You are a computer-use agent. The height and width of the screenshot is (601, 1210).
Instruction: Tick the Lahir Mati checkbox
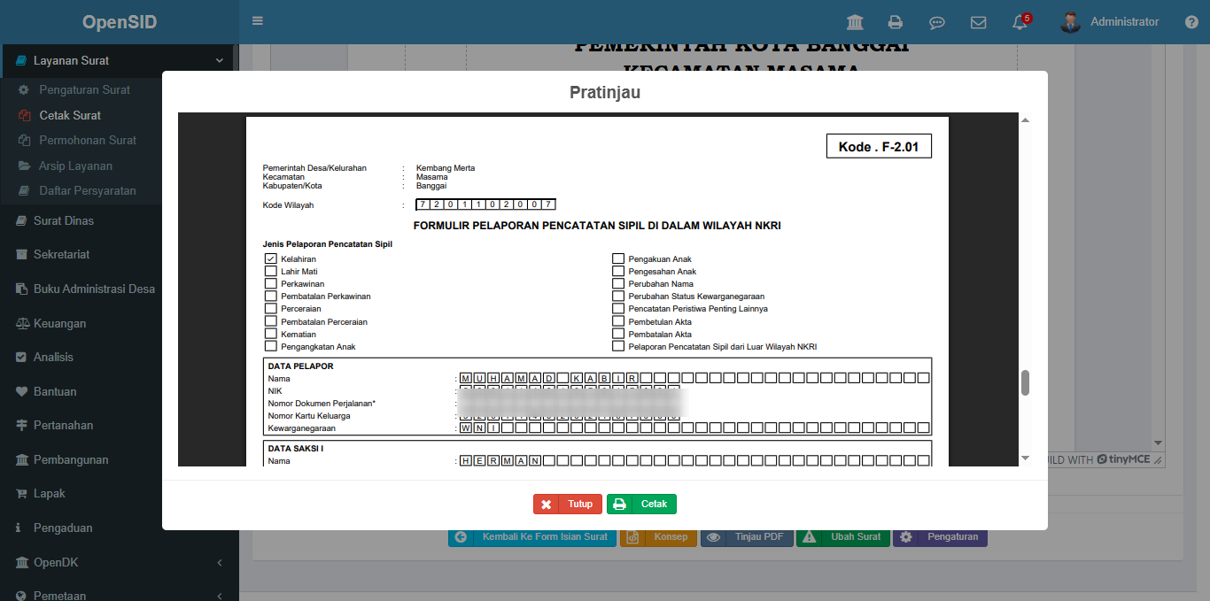271,272
